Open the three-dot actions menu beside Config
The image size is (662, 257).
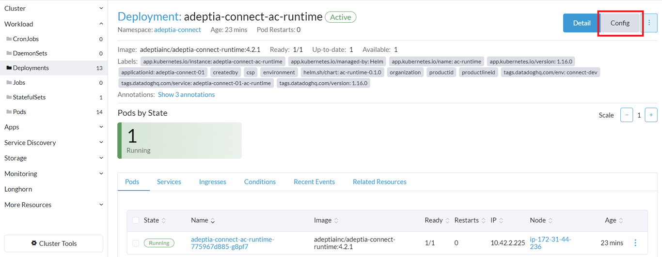click(649, 23)
